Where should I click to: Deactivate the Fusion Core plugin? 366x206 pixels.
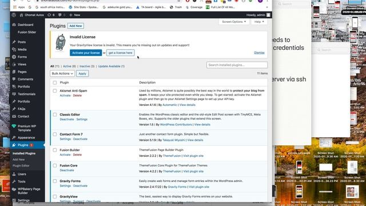[67, 171]
